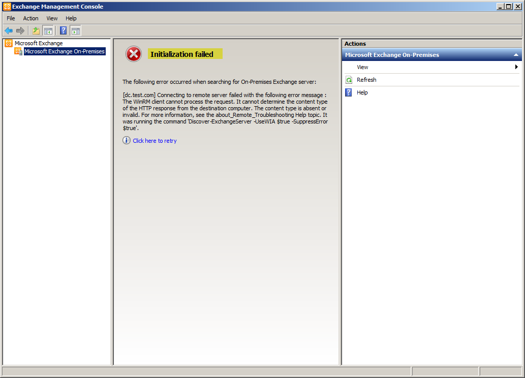
Task: Select Microsoft Exchange On-Premises tree node
Action: pyautogui.click(x=64, y=51)
